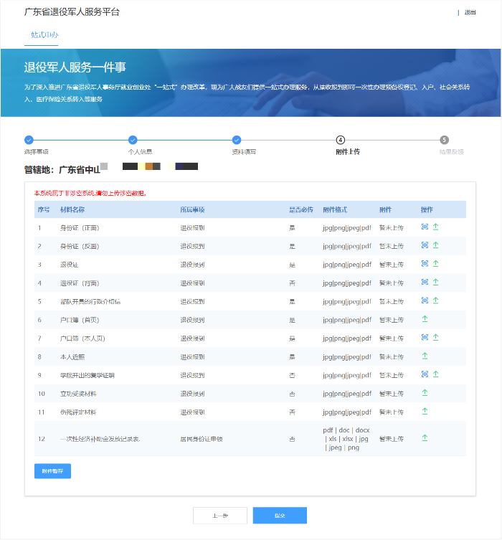Select the 立功受奖材料 name
Image resolution: width=502 pixels, height=540 pixels.
78,394
